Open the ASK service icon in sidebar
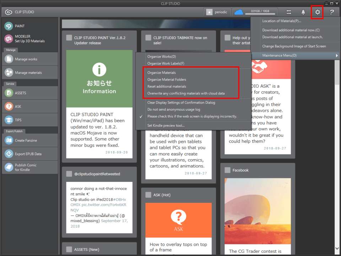This screenshot has width=341, height=256. 9,106
